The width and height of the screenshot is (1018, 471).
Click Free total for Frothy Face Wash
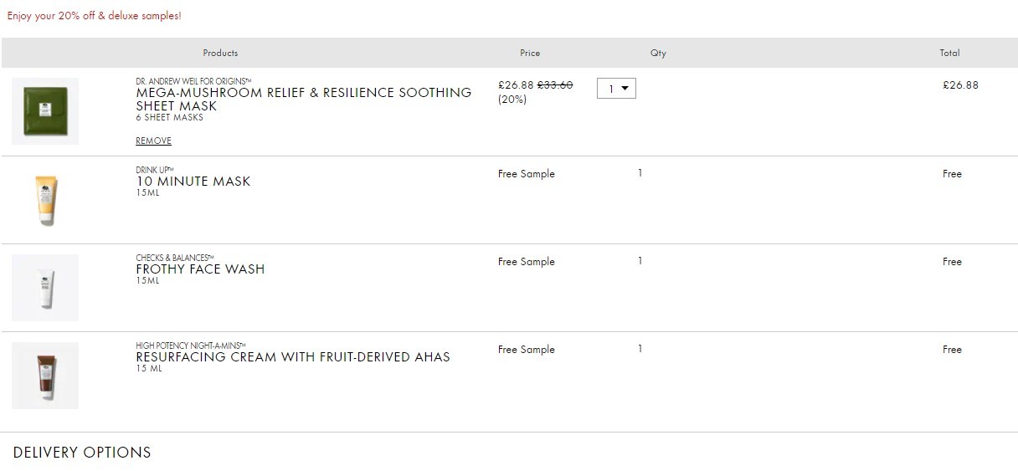(952, 262)
